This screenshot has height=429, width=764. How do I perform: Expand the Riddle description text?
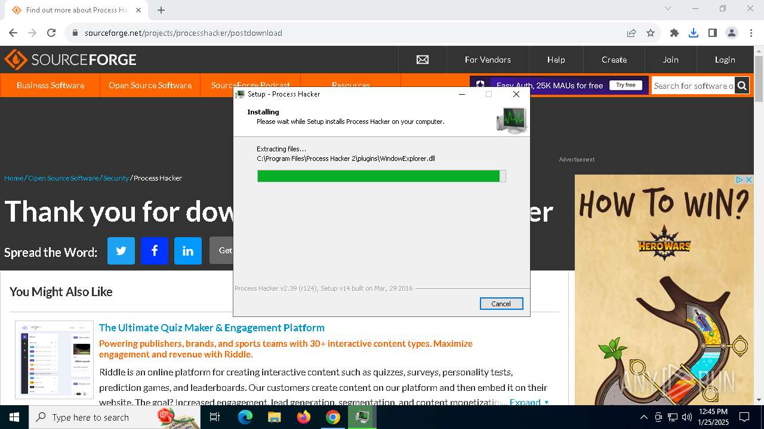(529, 402)
